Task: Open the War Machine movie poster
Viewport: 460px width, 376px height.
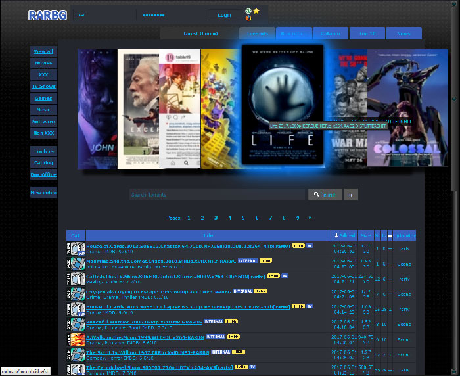Action: [346, 108]
